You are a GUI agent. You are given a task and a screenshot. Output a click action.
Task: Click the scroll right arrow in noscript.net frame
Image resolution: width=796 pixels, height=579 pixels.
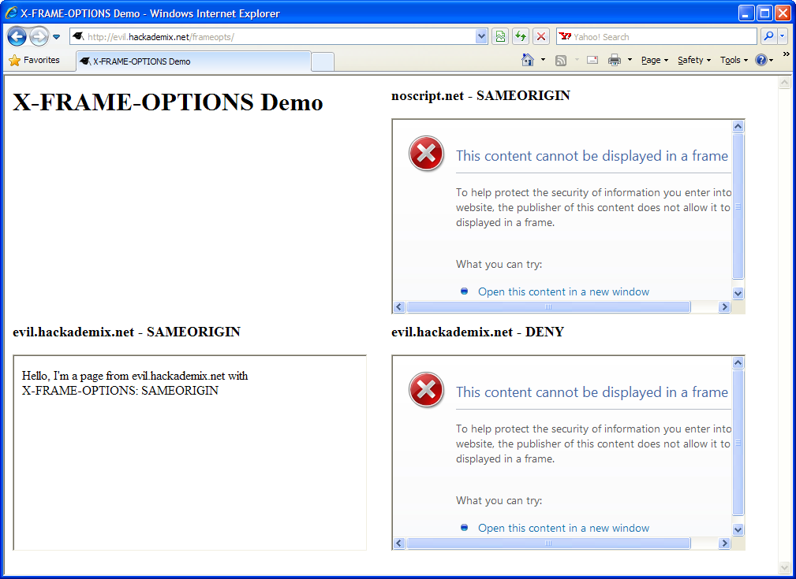724,306
